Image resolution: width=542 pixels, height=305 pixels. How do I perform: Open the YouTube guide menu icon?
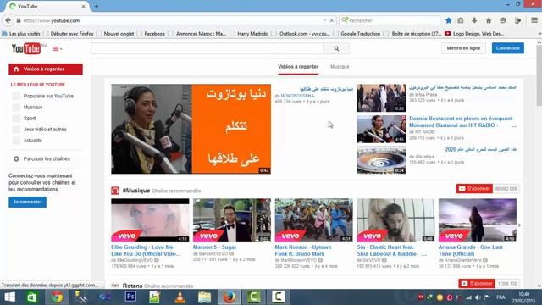(x=57, y=49)
